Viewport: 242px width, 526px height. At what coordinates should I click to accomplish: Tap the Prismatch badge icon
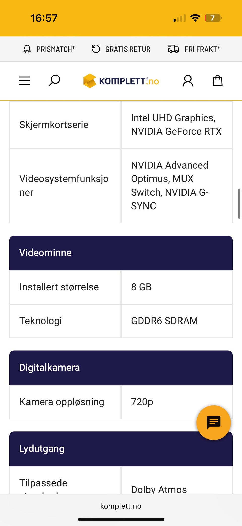(27, 49)
